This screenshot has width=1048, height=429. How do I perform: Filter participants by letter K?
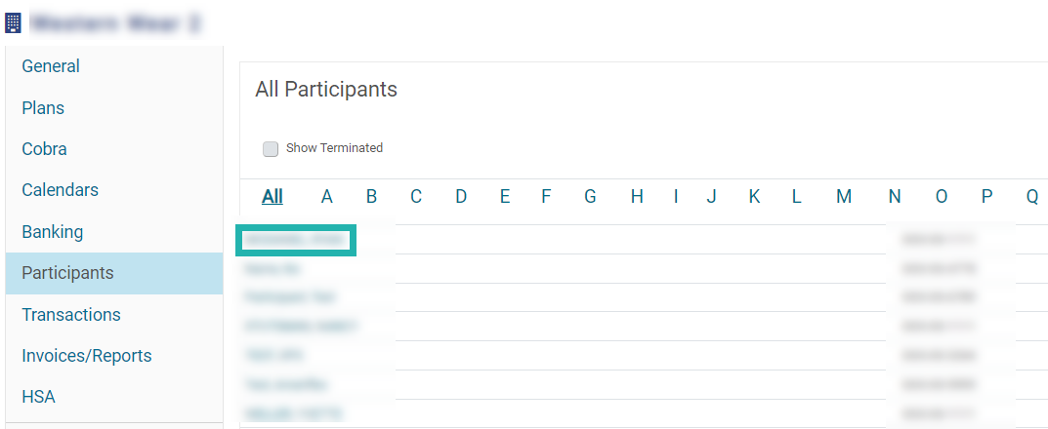[x=755, y=197]
